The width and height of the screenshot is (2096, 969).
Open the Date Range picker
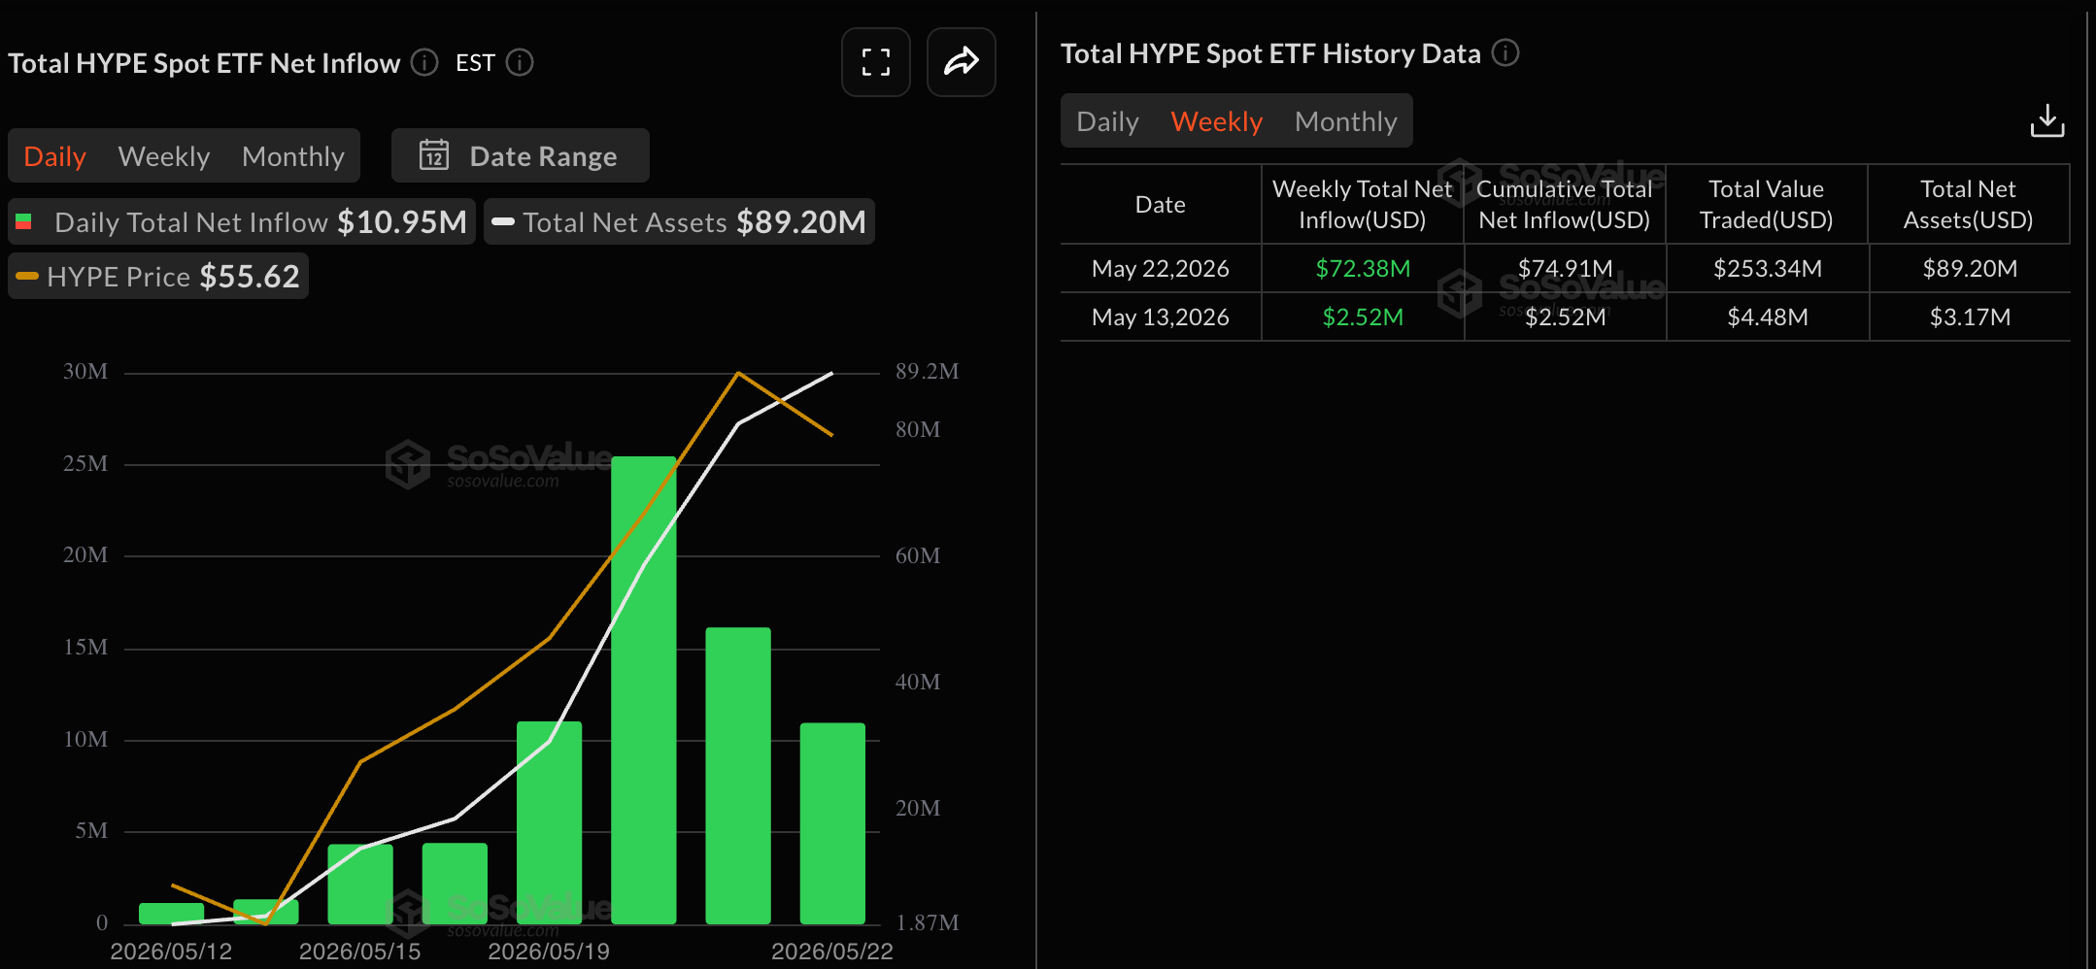[520, 155]
